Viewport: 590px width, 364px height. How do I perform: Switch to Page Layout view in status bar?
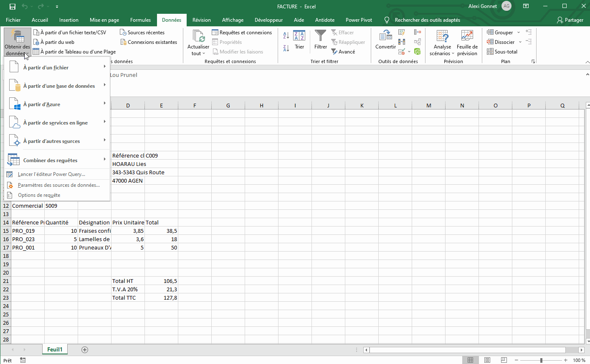(487, 360)
